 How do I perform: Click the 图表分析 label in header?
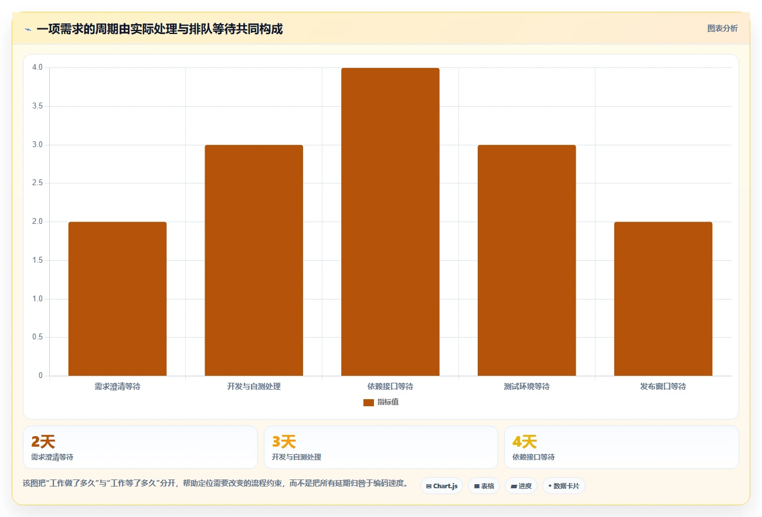pyautogui.click(x=722, y=28)
